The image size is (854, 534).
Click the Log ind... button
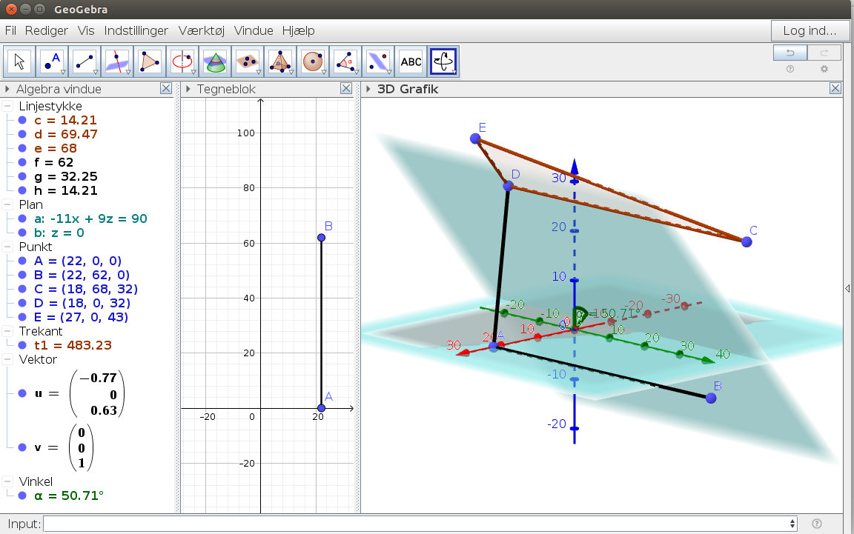click(810, 30)
